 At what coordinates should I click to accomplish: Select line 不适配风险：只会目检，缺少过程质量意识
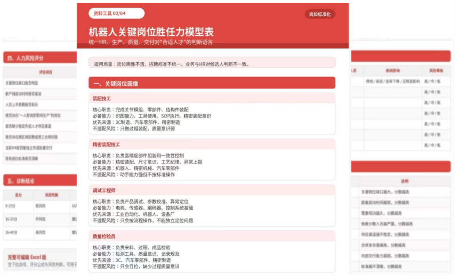click(x=136, y=267)
